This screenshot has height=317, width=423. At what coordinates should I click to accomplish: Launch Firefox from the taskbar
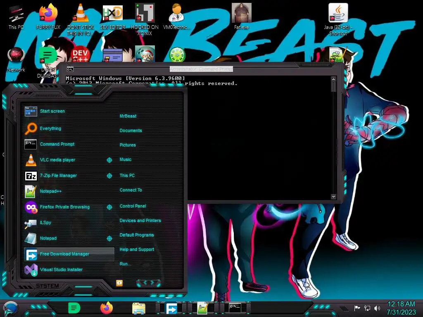[107, 308]
